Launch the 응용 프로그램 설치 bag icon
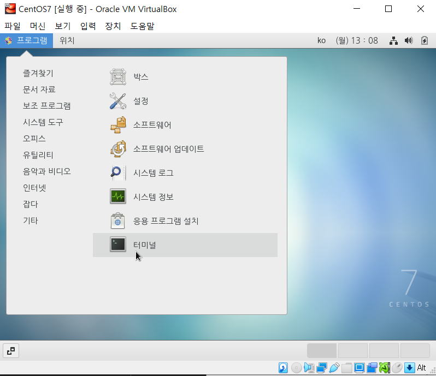The height and width of the screenshot is (376, 436). pos(118,221)
